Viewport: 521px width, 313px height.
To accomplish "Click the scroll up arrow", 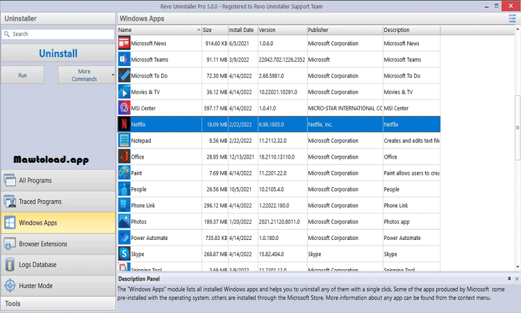I will coord(518,29).
